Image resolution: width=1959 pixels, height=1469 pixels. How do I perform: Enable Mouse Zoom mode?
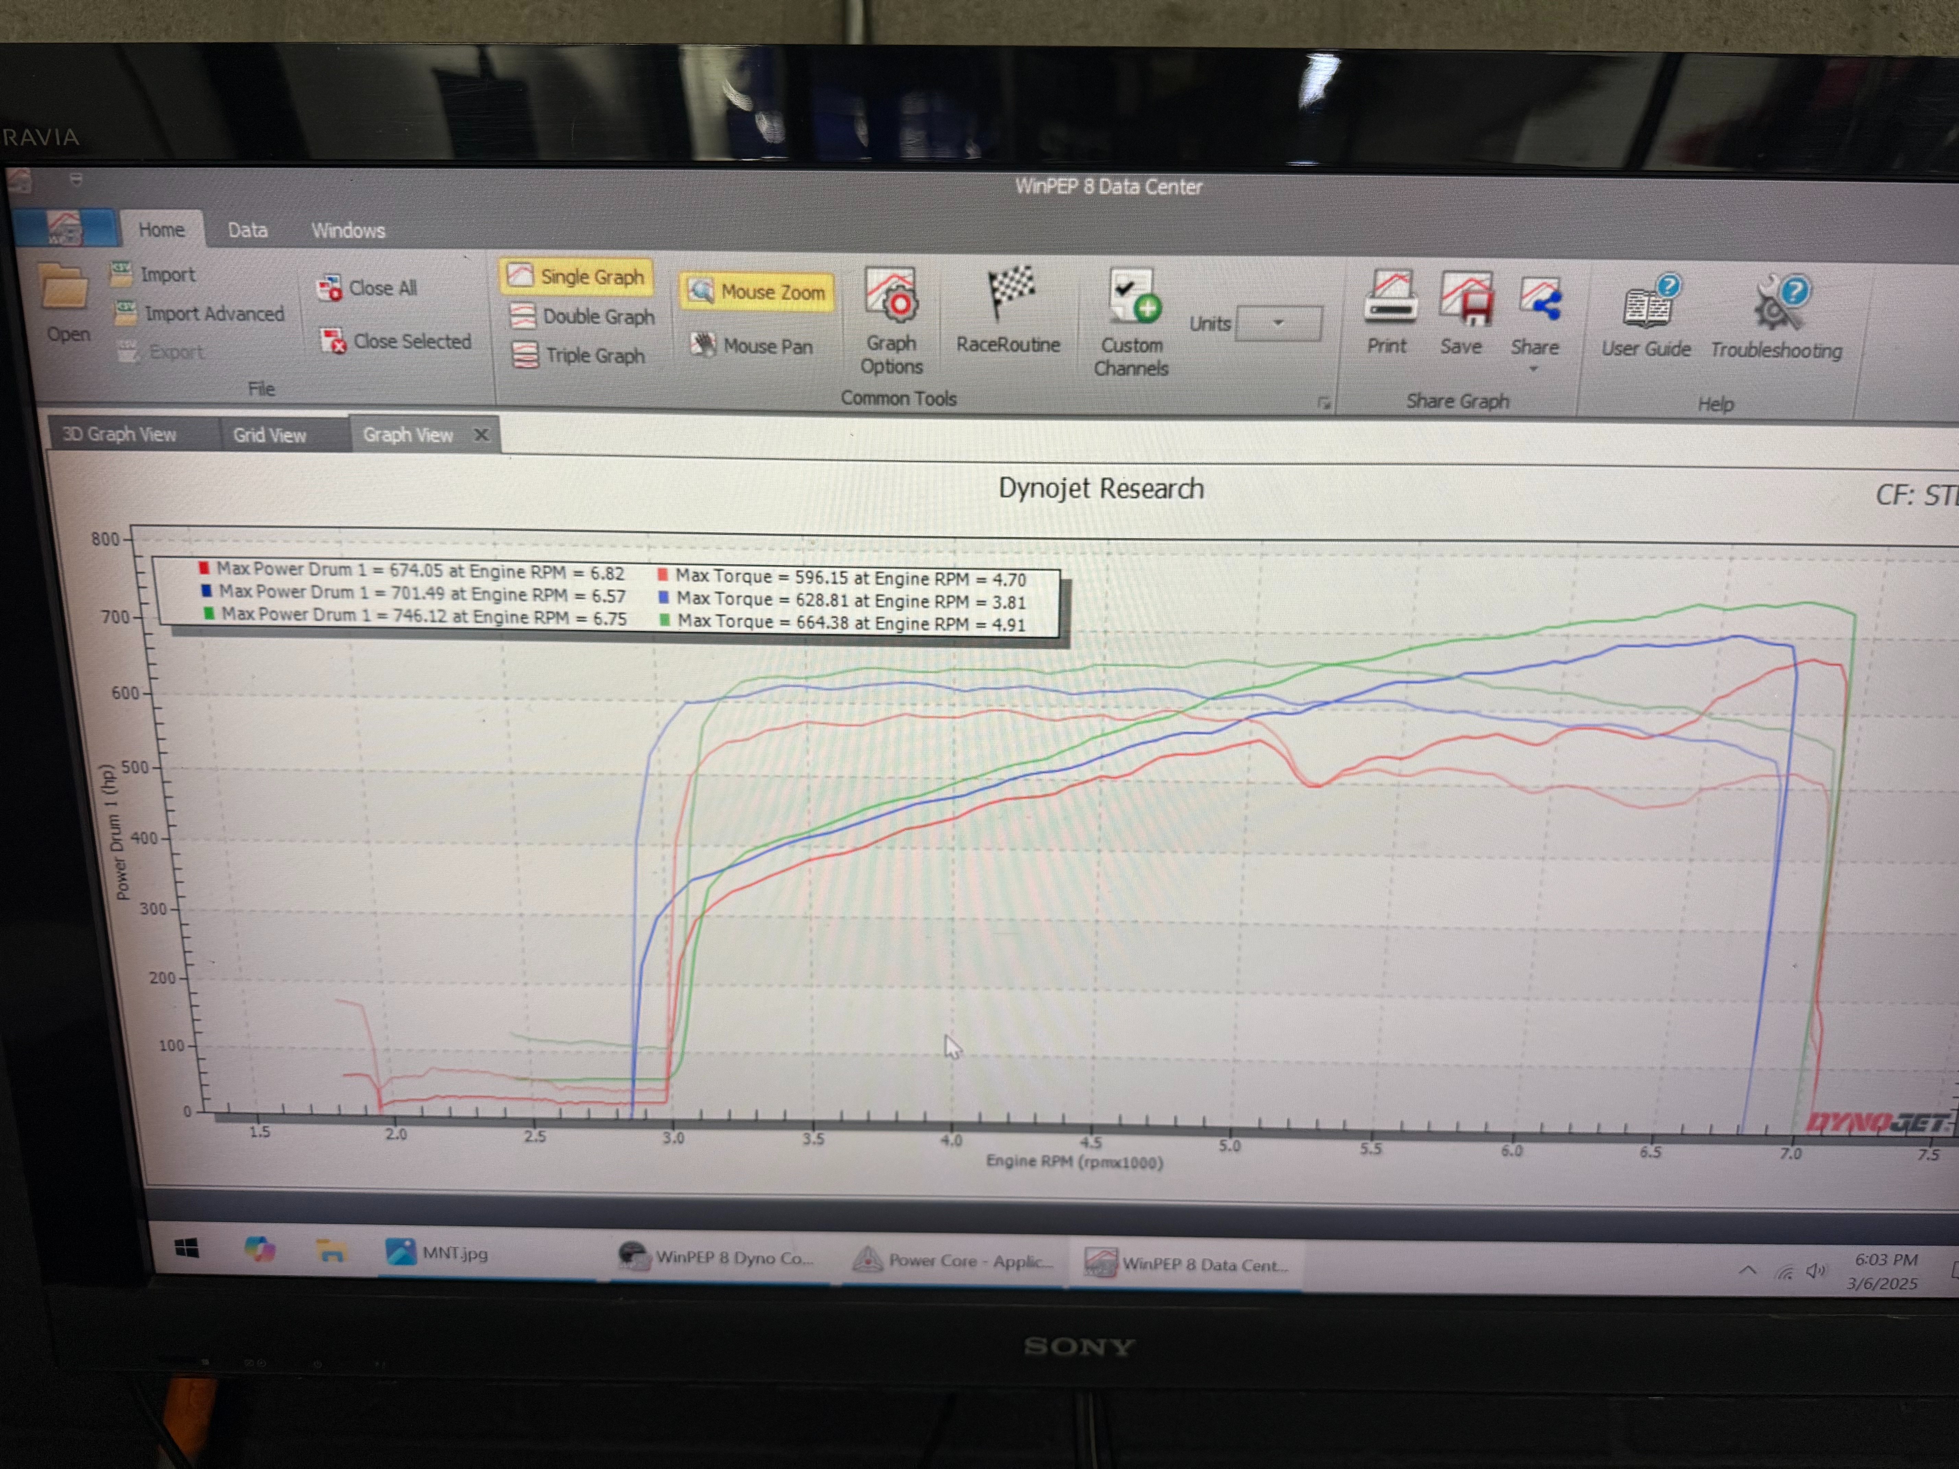757,291
